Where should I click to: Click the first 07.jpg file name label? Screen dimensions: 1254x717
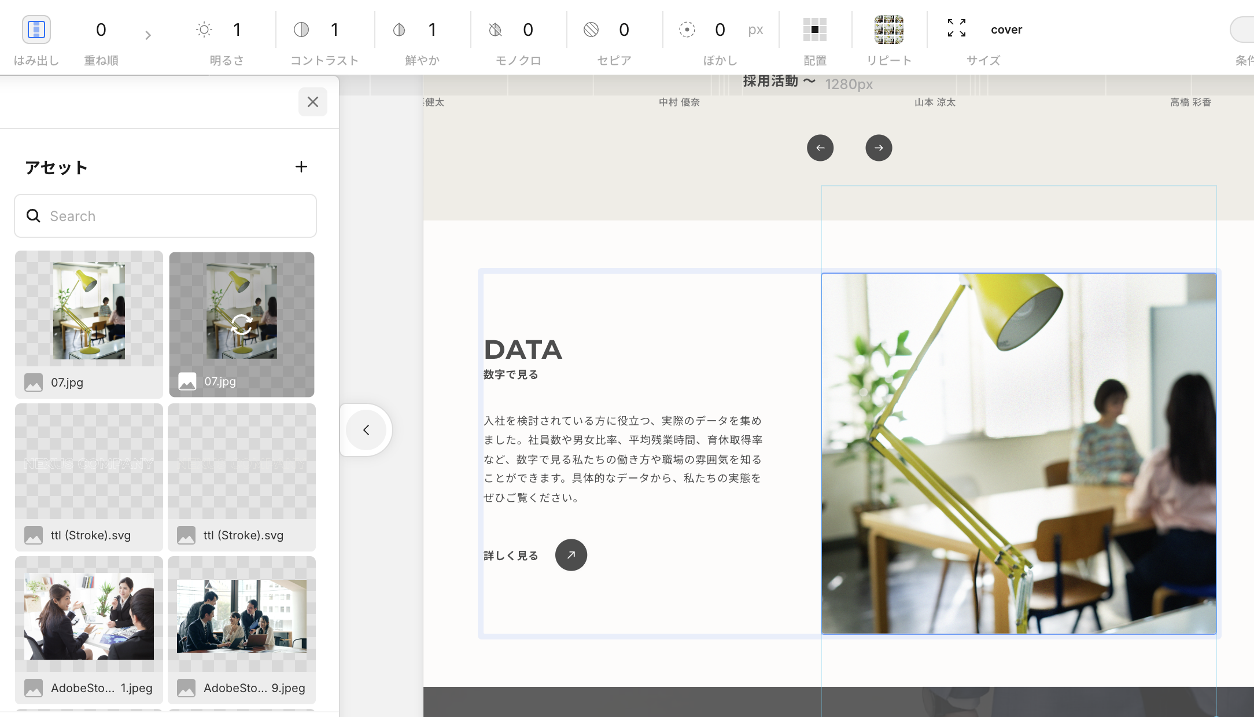tap(67, 383)
